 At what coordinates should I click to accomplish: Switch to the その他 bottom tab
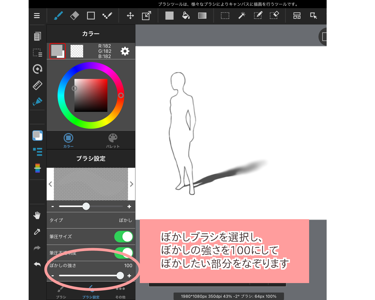pos(120,292)
